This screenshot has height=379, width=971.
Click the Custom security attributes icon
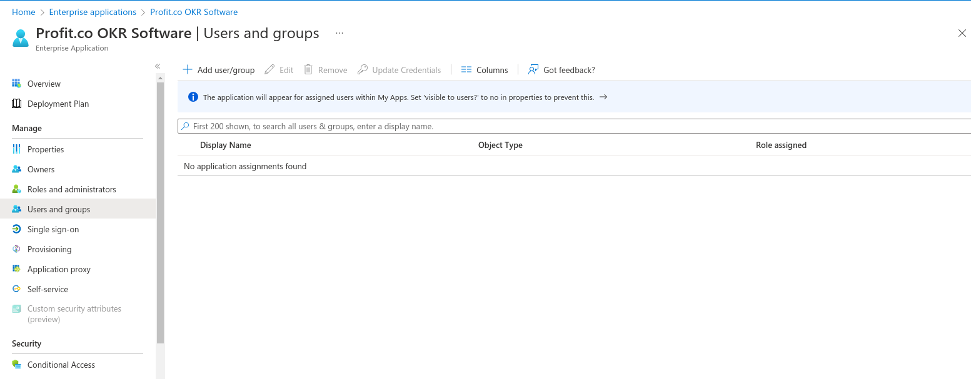coord(16,309)
